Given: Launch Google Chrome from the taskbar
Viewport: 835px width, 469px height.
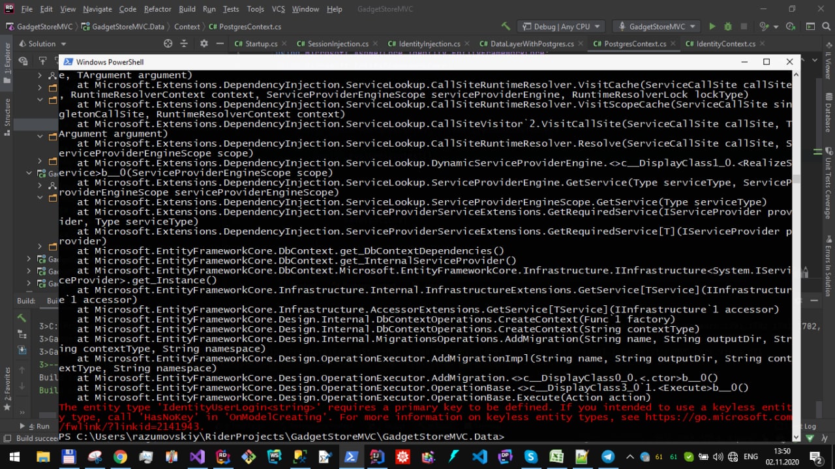Looking at the screenshot, I should point(120,457).
